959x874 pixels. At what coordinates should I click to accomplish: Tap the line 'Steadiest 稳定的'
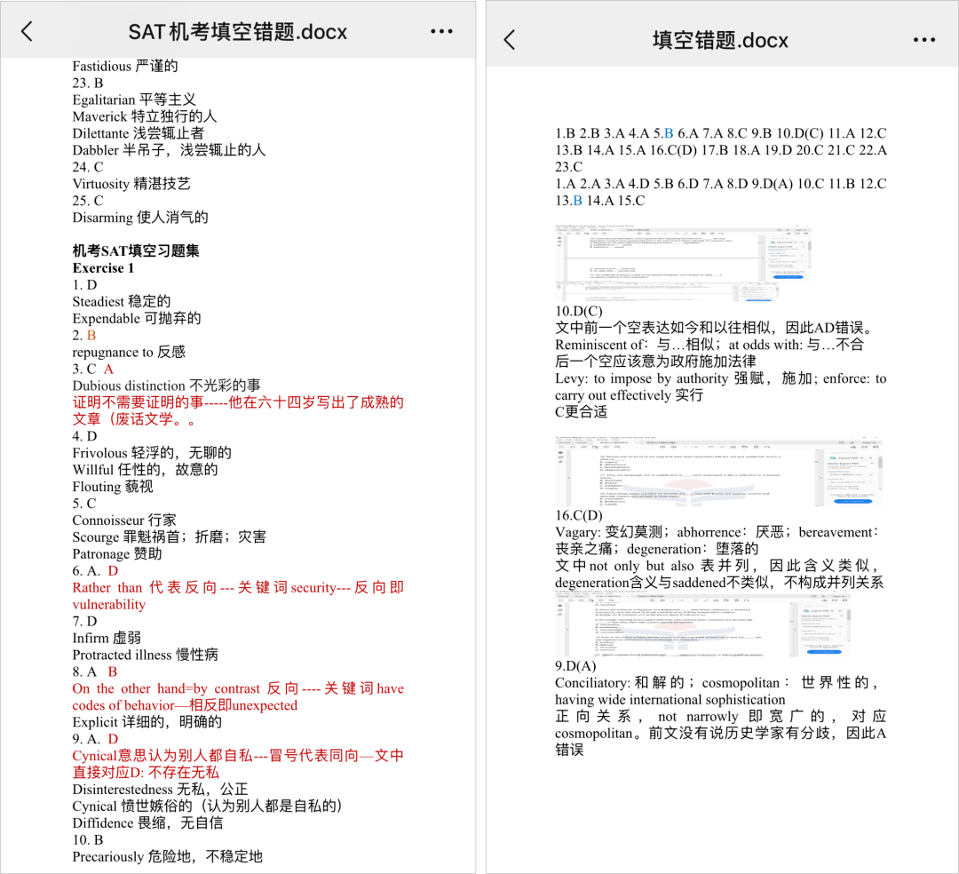[x=121, y=301]
